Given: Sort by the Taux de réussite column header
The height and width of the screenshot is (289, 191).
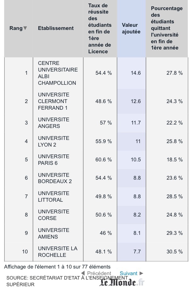Looking at the screenshot, I should point(99,28).
